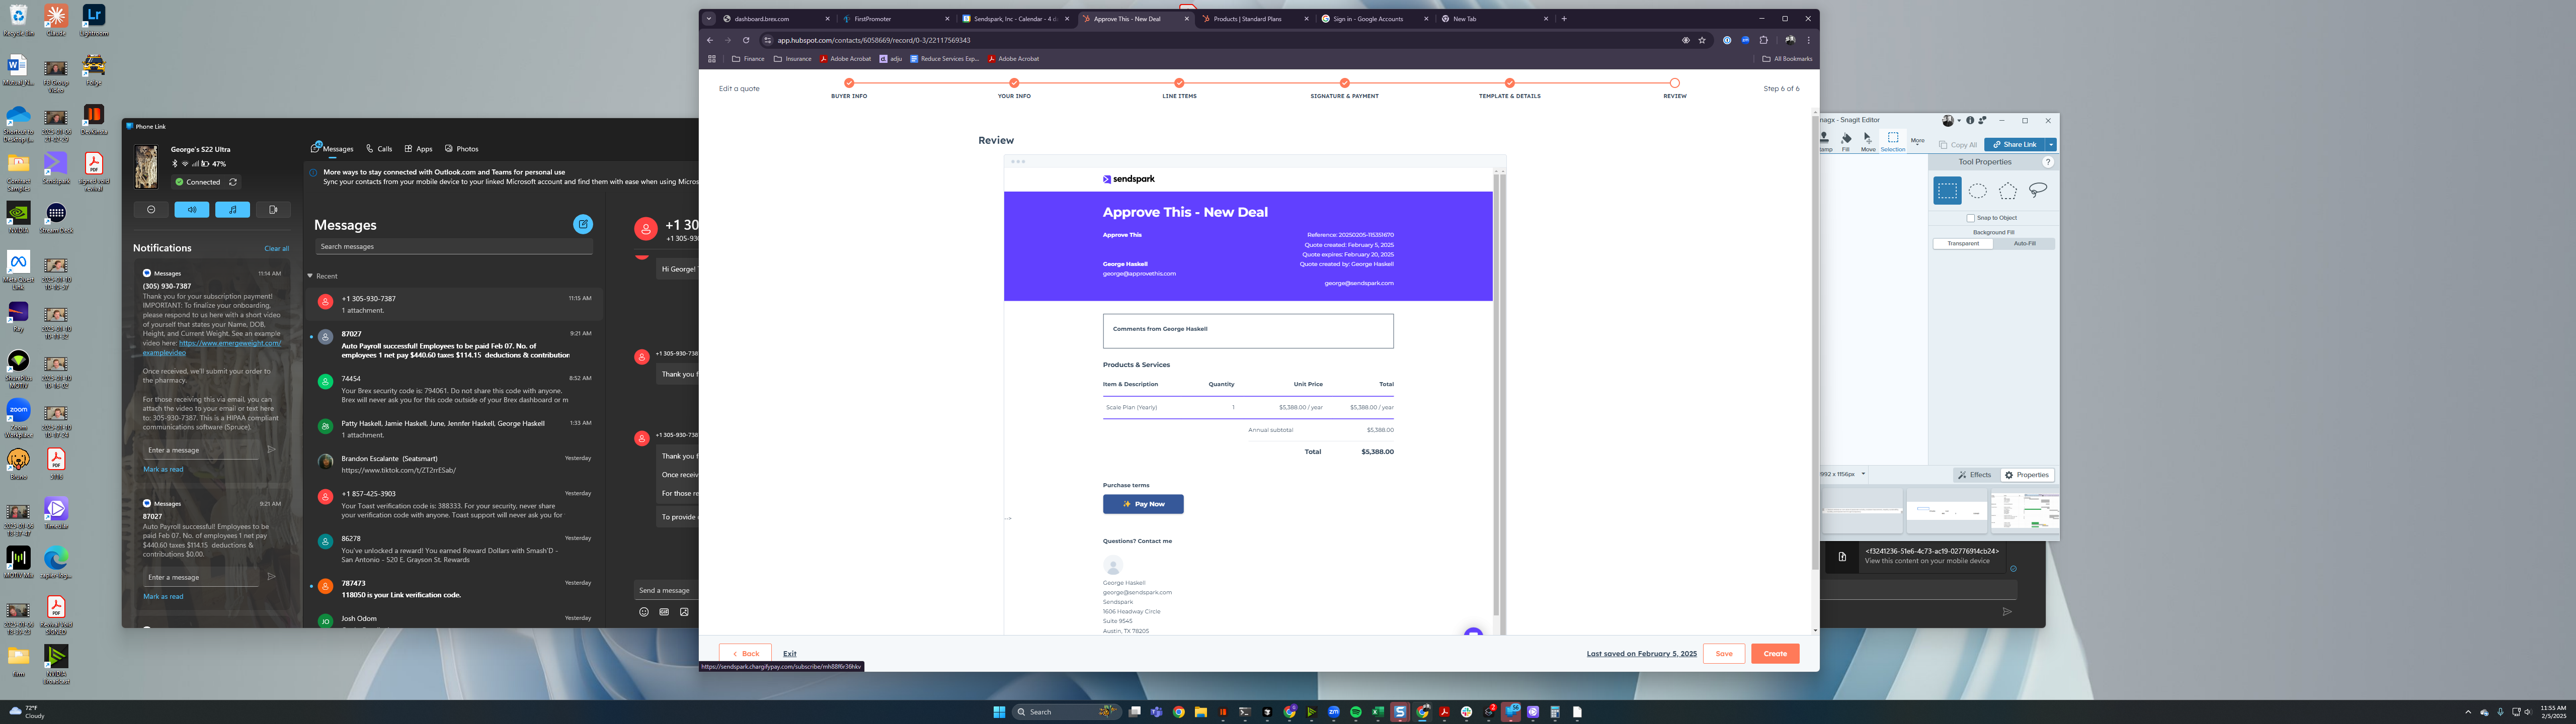Refresh the Connected status in Phone Link
This screenshot has height=724, width=2576.
point(233,182)
